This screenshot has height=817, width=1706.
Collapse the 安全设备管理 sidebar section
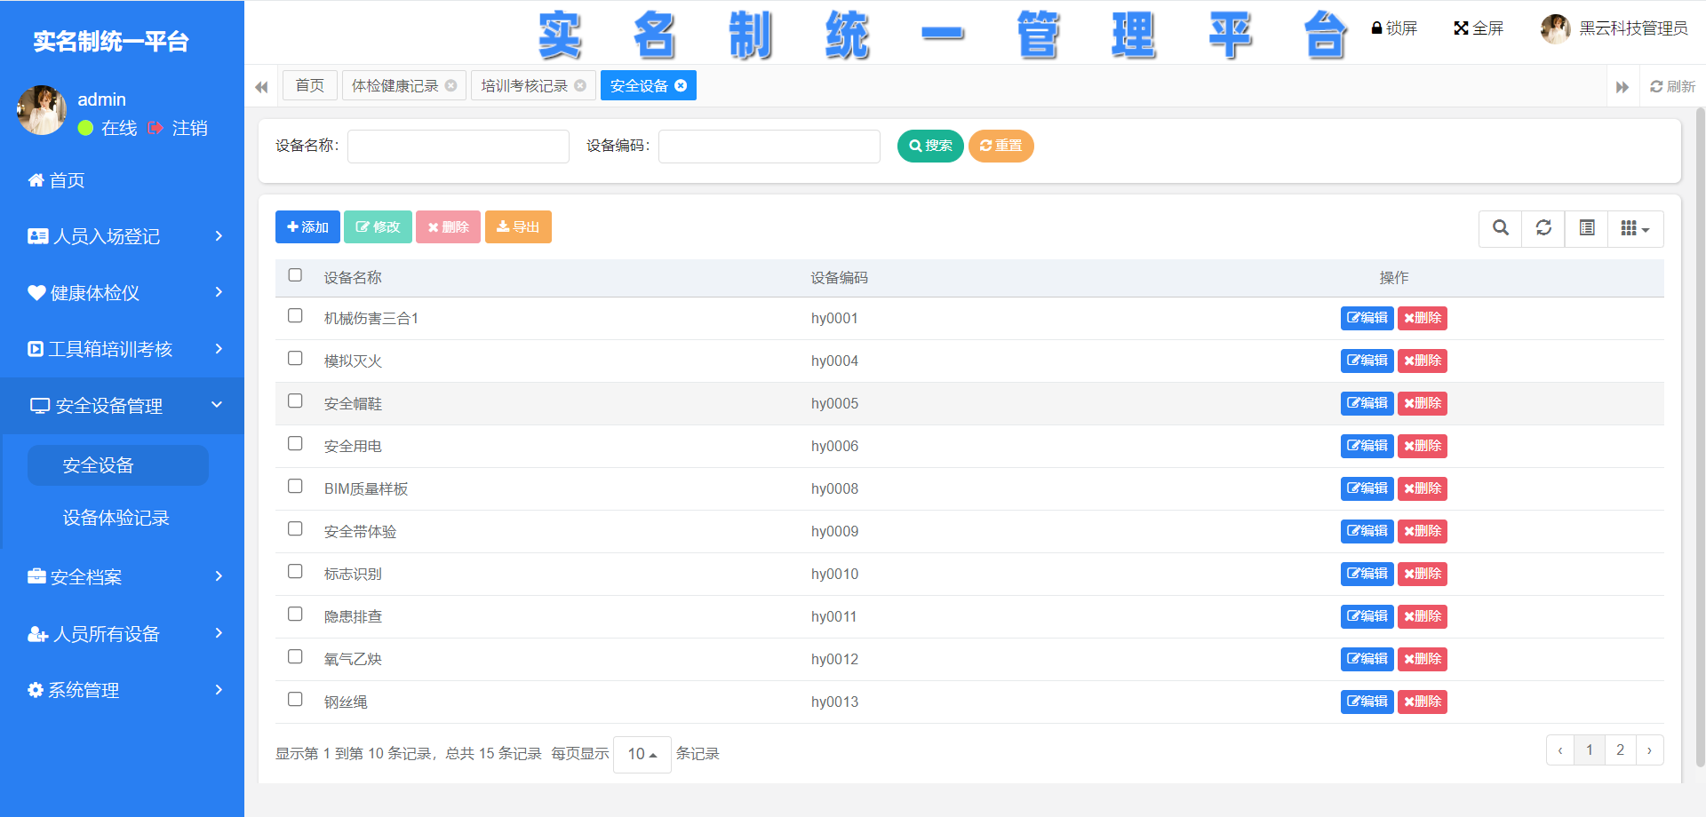[x=109, y=406]
